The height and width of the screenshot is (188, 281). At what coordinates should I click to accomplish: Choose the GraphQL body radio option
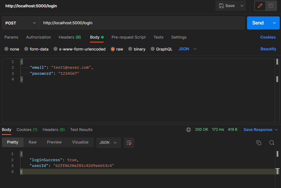[153, 49]
